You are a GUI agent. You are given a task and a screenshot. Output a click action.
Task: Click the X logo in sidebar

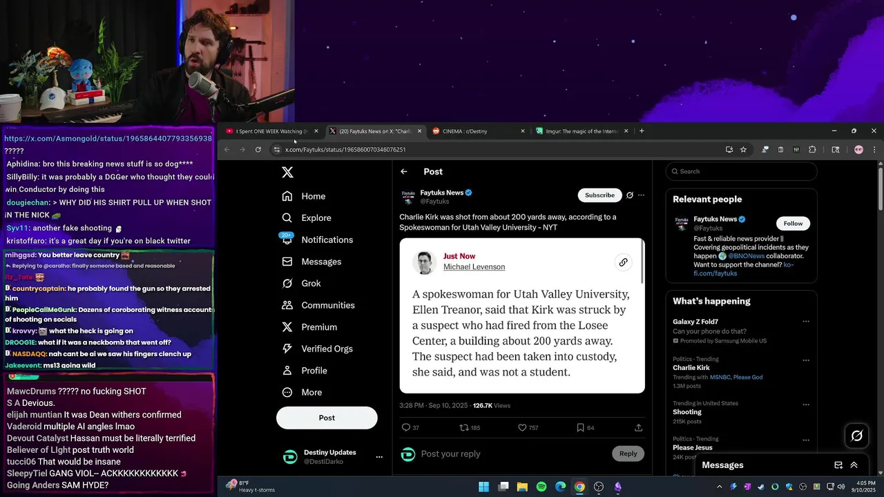288,173
